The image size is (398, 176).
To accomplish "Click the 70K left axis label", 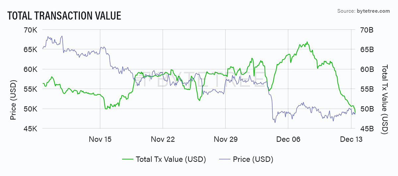I will coord(31,30).
